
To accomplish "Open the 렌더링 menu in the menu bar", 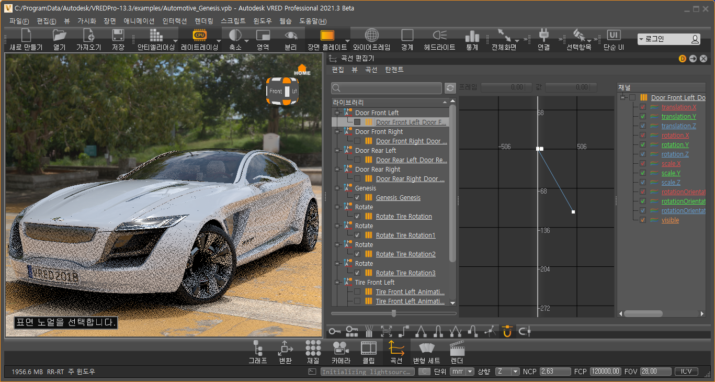I will [x=203, y=21].
